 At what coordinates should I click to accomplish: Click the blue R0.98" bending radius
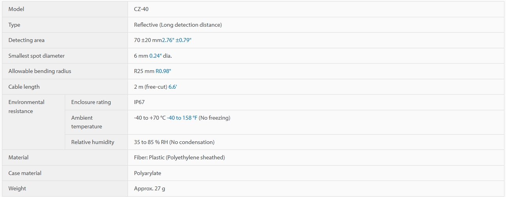pos(163,71)
